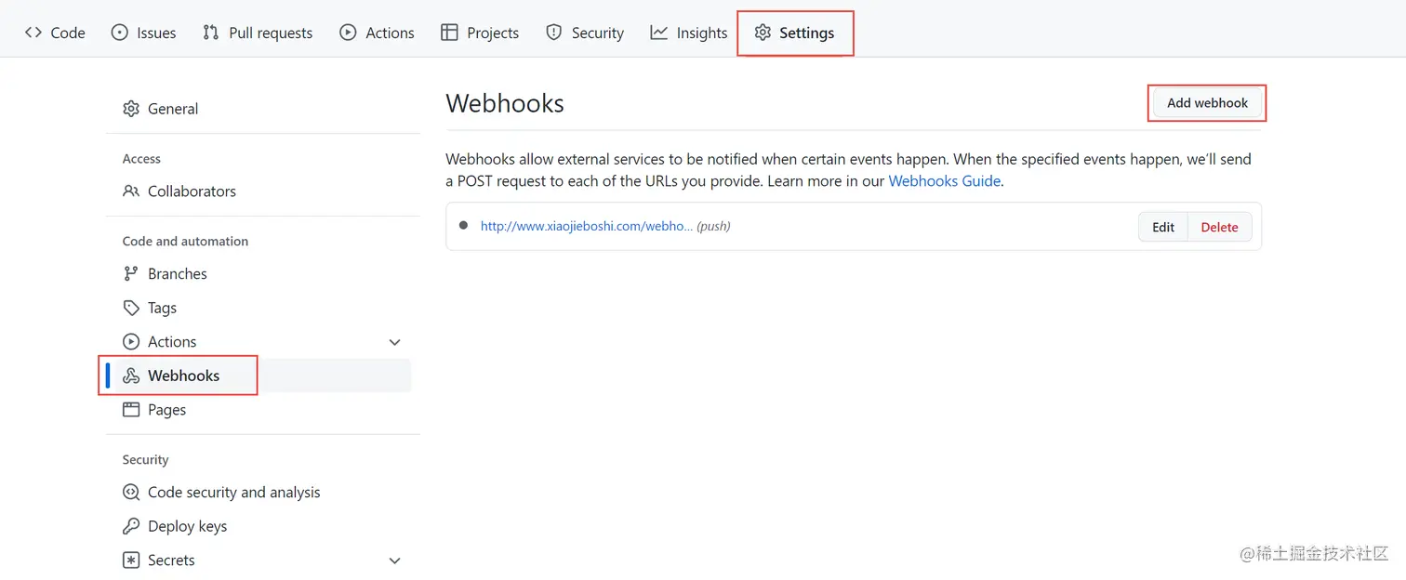The height and width of the screenshot is (580, 1406).
Task: Switch to the Actions tab in top navigation
Action: [377, 33]
